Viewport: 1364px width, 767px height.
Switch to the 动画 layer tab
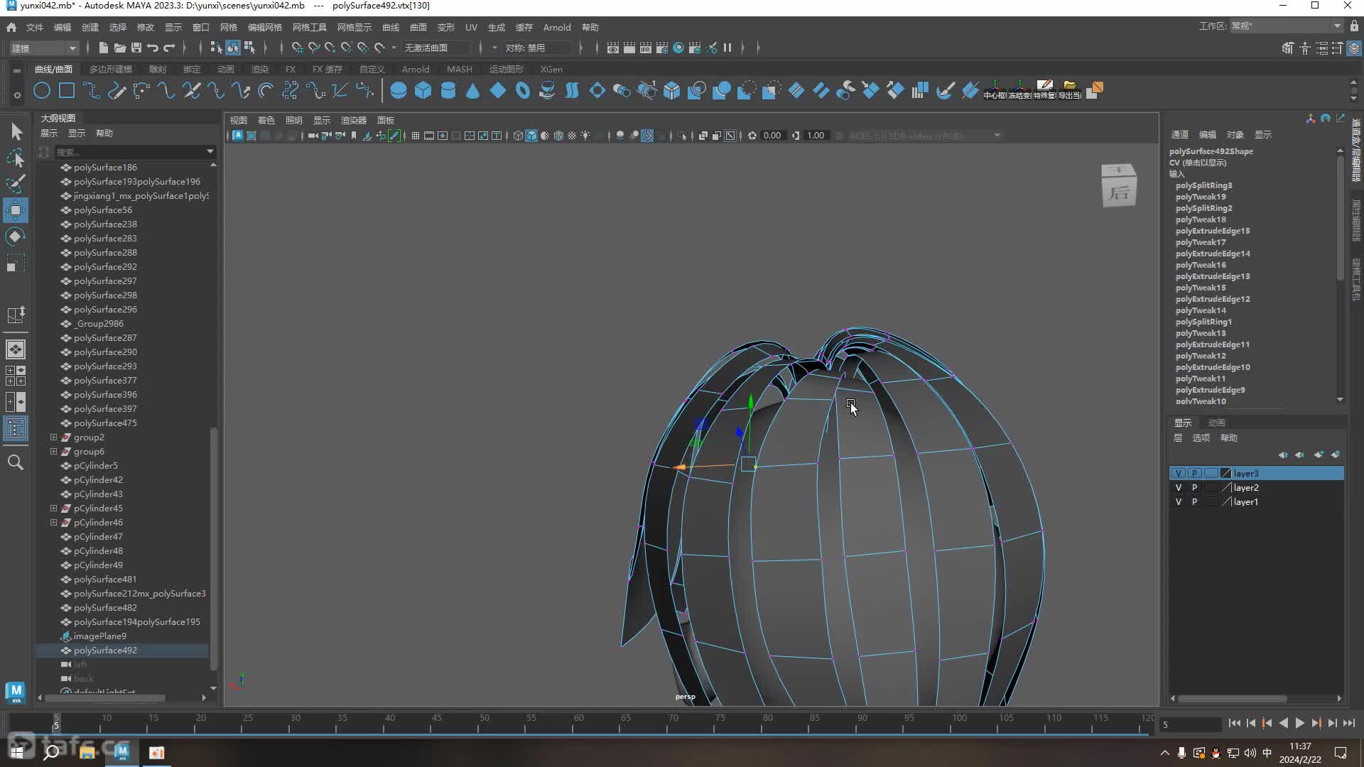1217,423
